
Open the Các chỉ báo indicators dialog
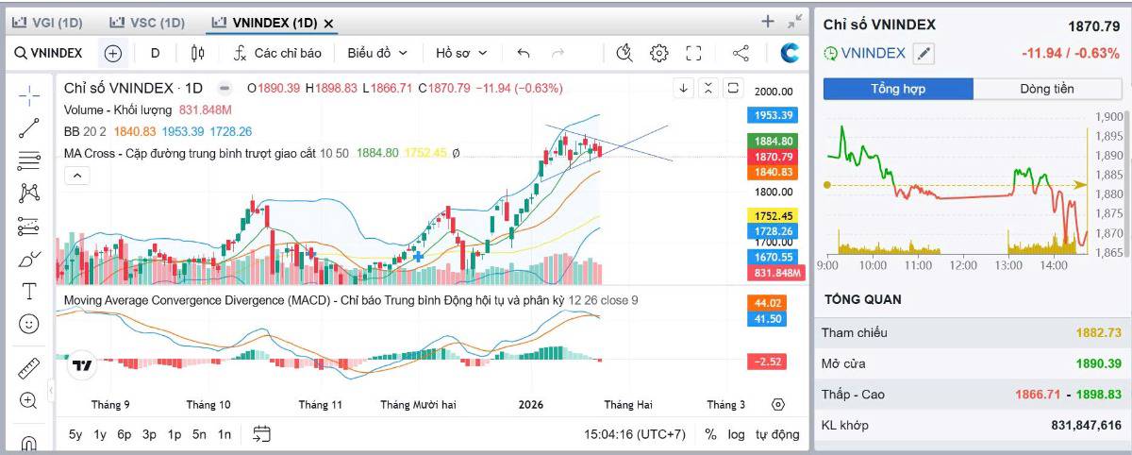277,53
